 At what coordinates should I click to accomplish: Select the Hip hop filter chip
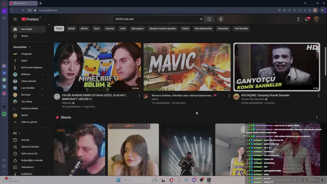(110, 29)
